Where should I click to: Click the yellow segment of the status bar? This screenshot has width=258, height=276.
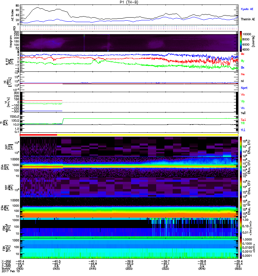coord(148,135)
